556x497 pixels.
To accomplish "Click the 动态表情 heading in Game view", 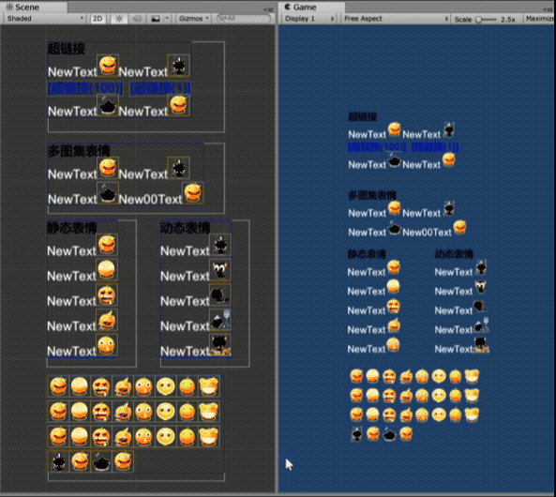I will click(x=454, y=254).
